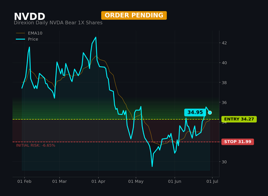Click the 30 price axis label
The width and height of the screenshot is (268, 196).
[224, 162]
